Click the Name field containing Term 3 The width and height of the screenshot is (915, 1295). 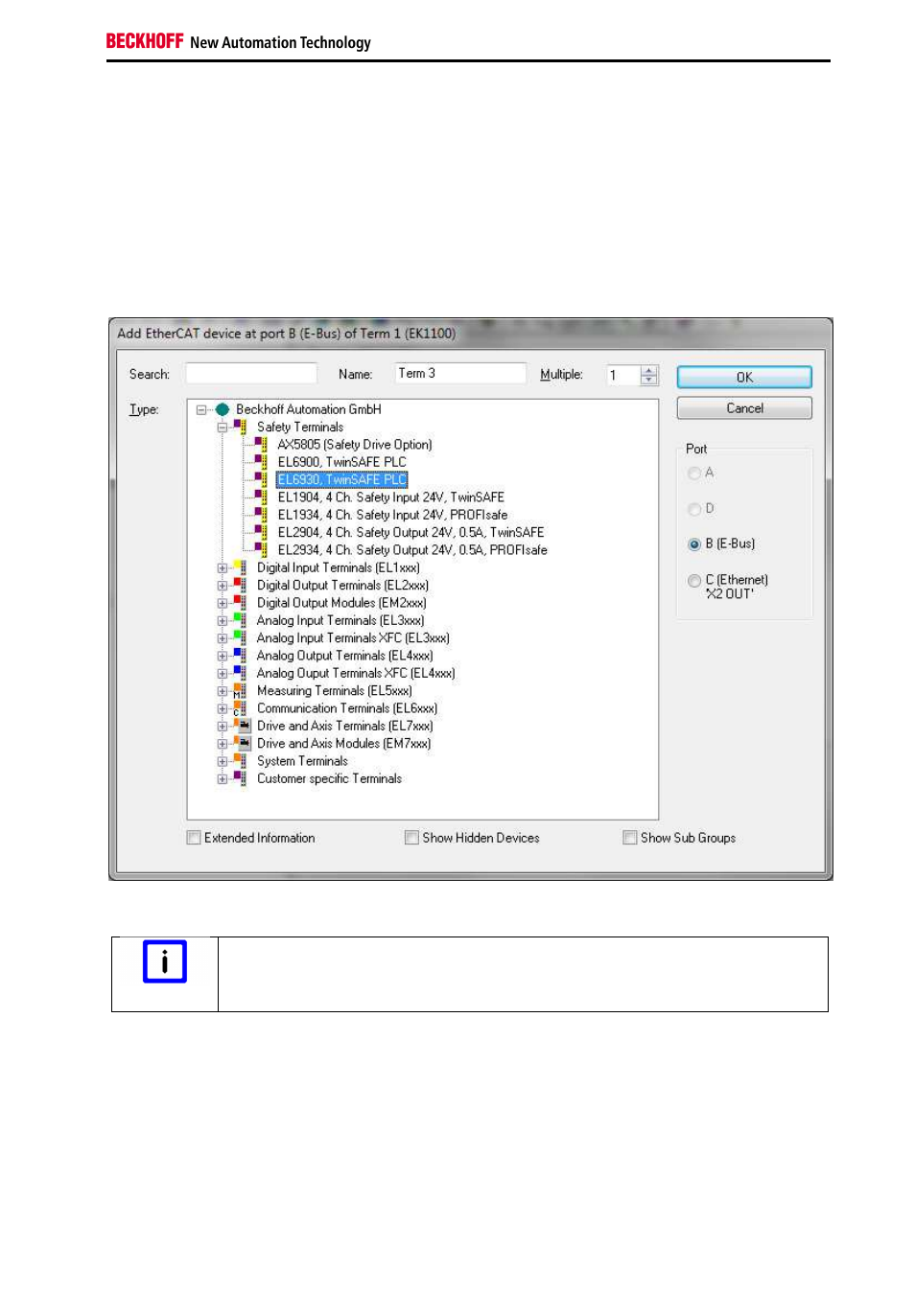click(x=460, y=373)
